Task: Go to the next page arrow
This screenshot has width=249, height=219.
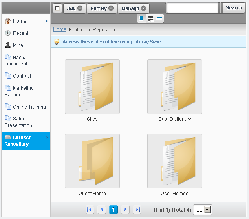Action: tap(125, 210)
